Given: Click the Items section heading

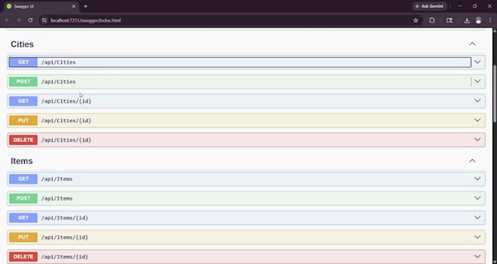Looking at the screenshot, I should point(21,161).
